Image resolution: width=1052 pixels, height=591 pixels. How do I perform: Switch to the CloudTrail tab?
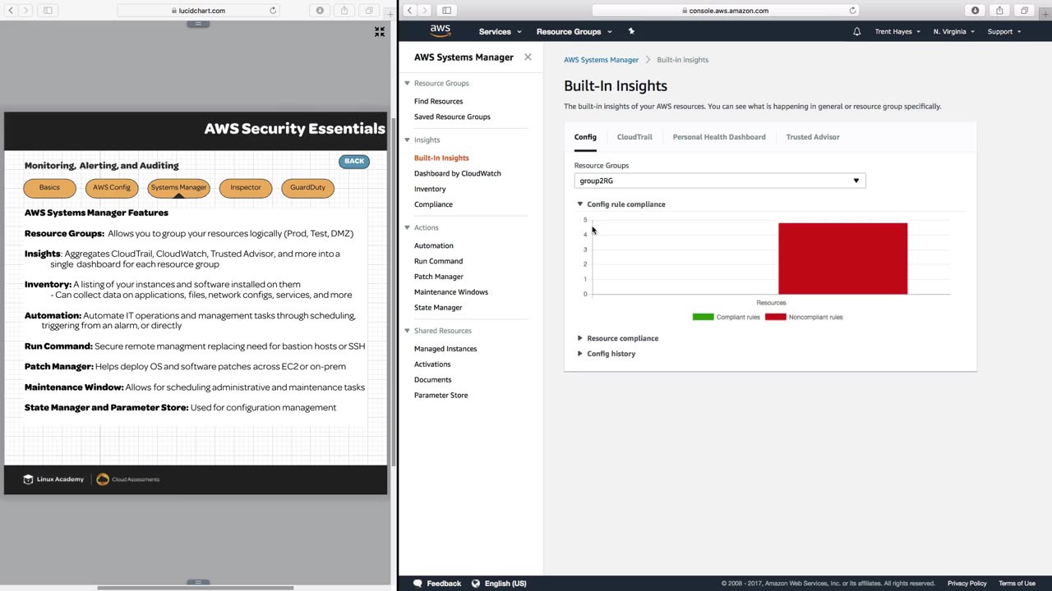pyautogui.click(x=634, y=137)
